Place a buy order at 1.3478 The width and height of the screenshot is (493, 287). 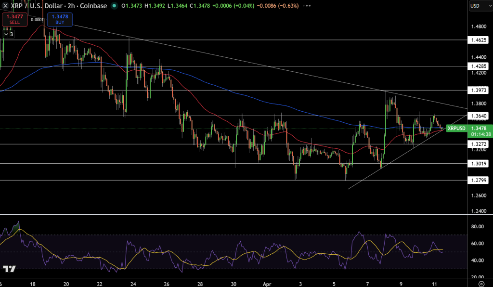[59, 19]
